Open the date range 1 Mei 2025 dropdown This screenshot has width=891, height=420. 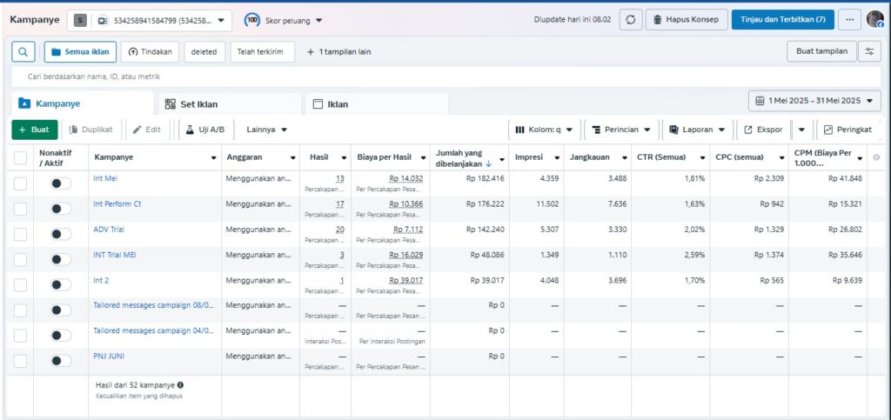pyautogui.click(x=814, y=101)
